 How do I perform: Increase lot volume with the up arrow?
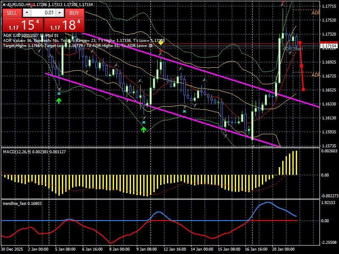(60, 13)
